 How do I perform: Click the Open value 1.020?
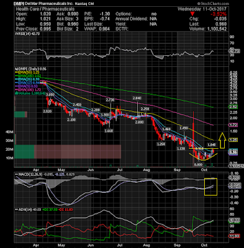coord(45,14)
